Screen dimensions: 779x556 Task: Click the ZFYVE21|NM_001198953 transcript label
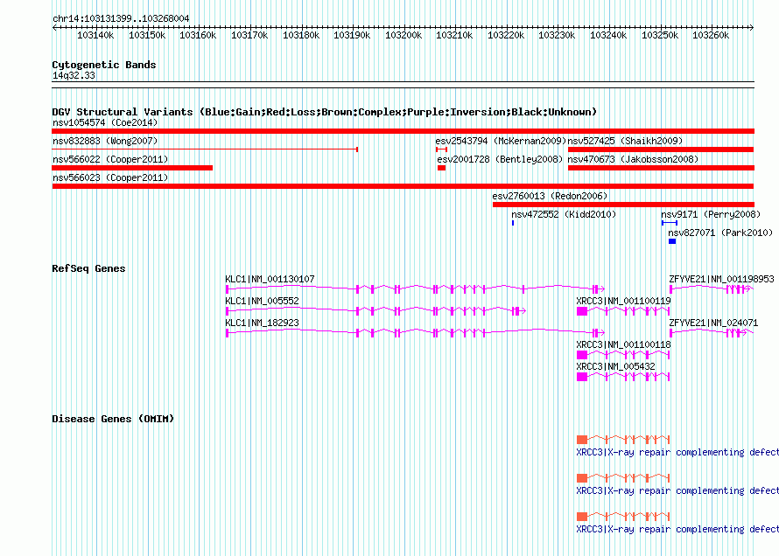point(721,279)
